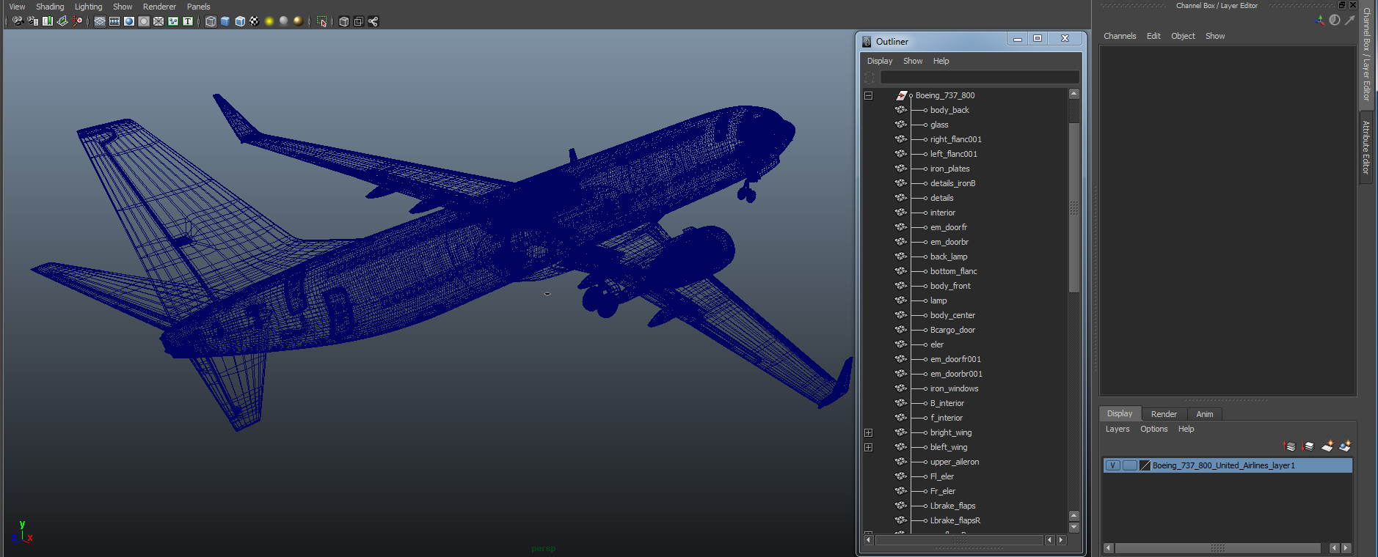The width and height of the screenshot is (1378, 557).
Task: Toggle the Field Chart icon
Action: click(x=158, y=21)
